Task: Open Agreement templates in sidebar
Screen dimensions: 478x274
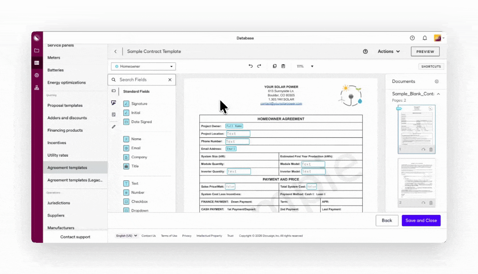Action: 67,168
